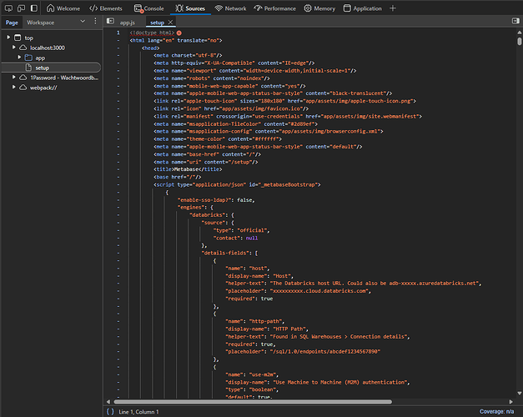
Task: Open the inspect element picker tool
Action: coord(8,8)
